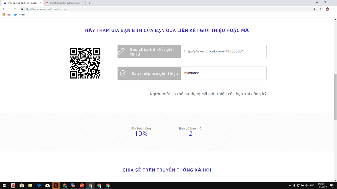Show hidden system tray icons

[x=290, y=186]
